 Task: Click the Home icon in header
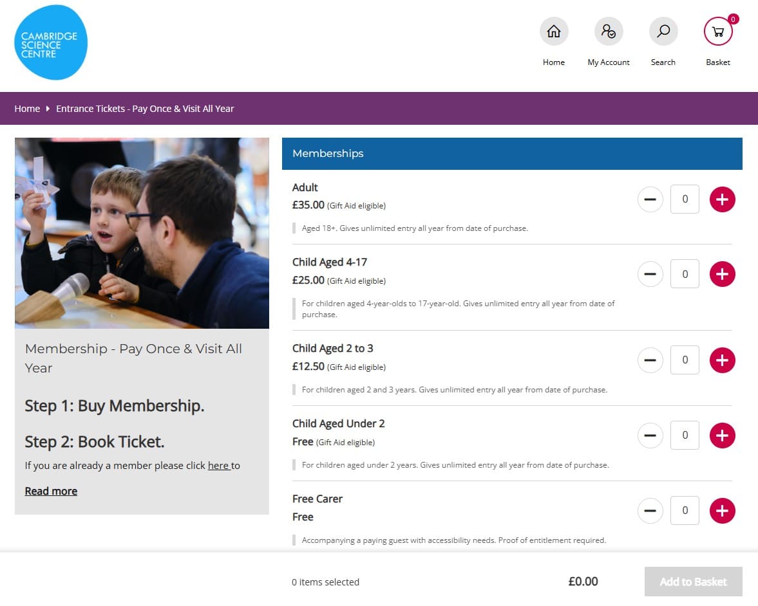(x=554, y=32)
